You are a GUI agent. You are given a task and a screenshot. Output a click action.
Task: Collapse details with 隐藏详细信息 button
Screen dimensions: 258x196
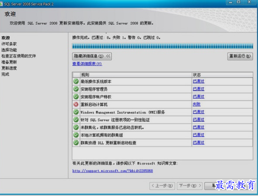(x=92, y=56)
